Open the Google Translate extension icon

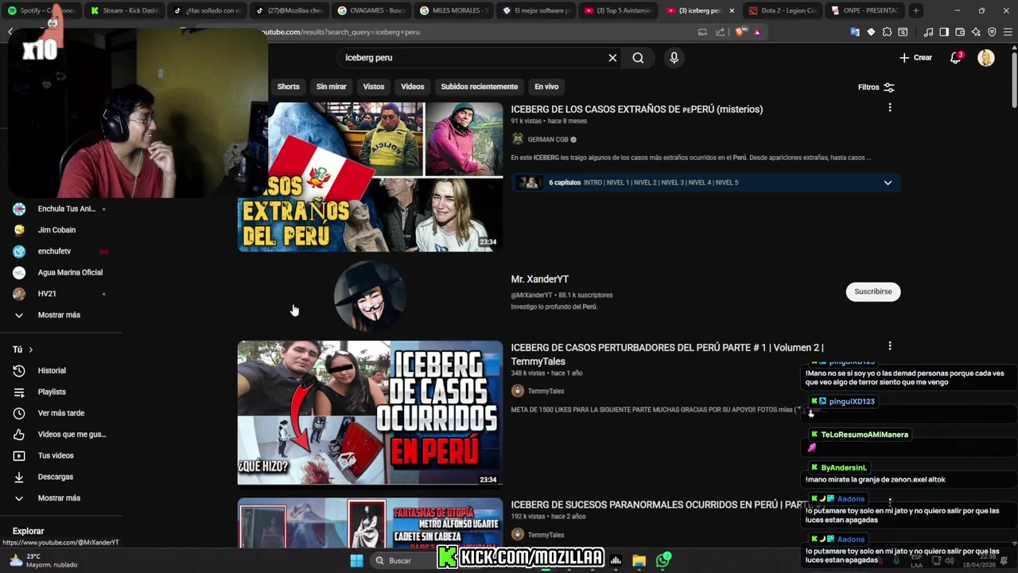(855, 32)
